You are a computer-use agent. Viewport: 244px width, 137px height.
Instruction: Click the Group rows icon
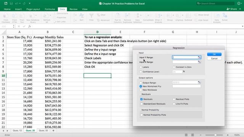tap(169, 16)
